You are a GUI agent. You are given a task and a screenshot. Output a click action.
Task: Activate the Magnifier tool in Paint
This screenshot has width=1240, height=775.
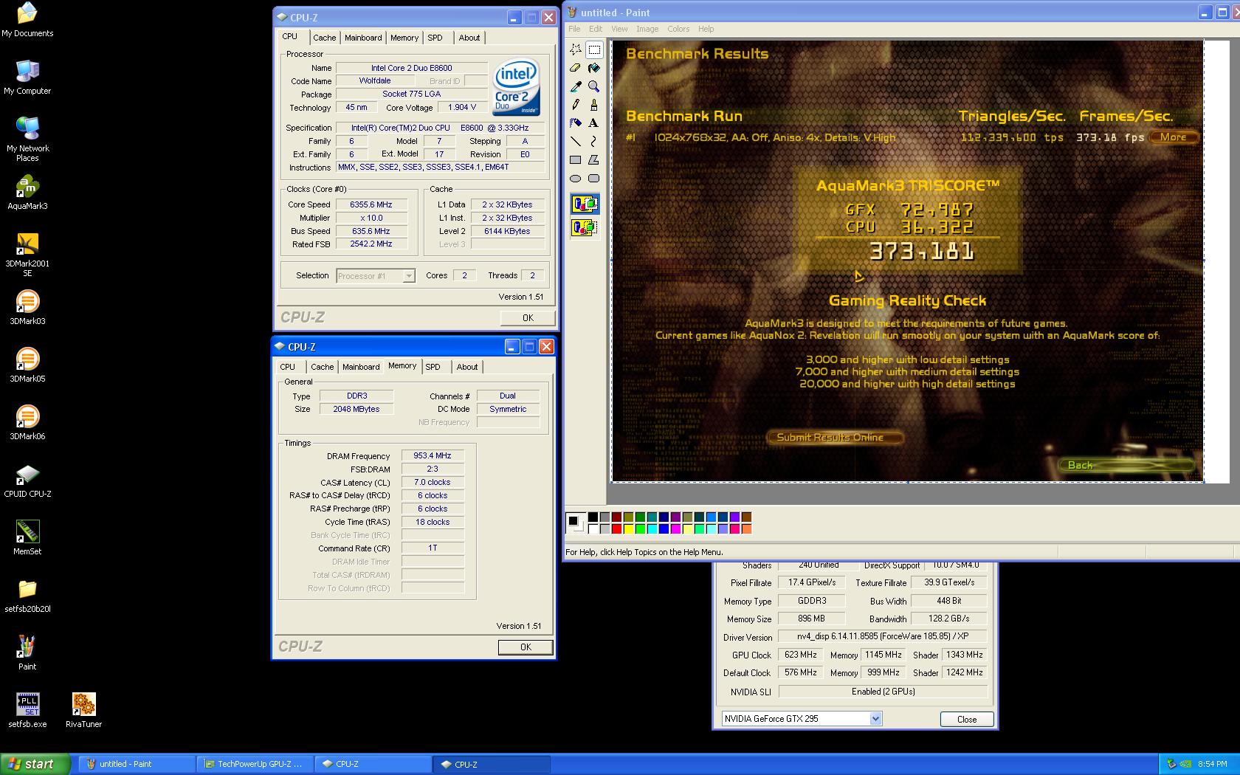[x=594, y=86]
